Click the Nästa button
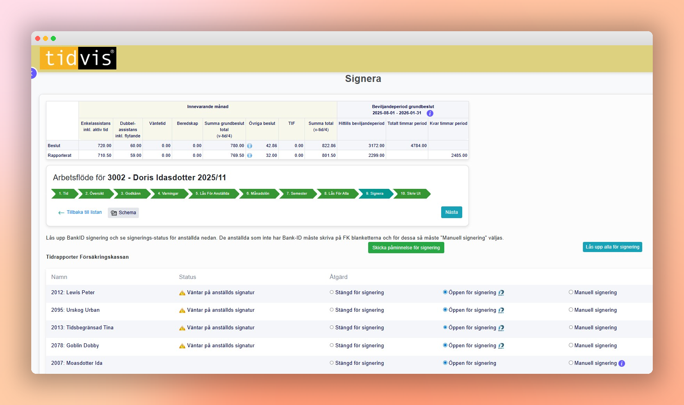 click(x=451, y=212)
